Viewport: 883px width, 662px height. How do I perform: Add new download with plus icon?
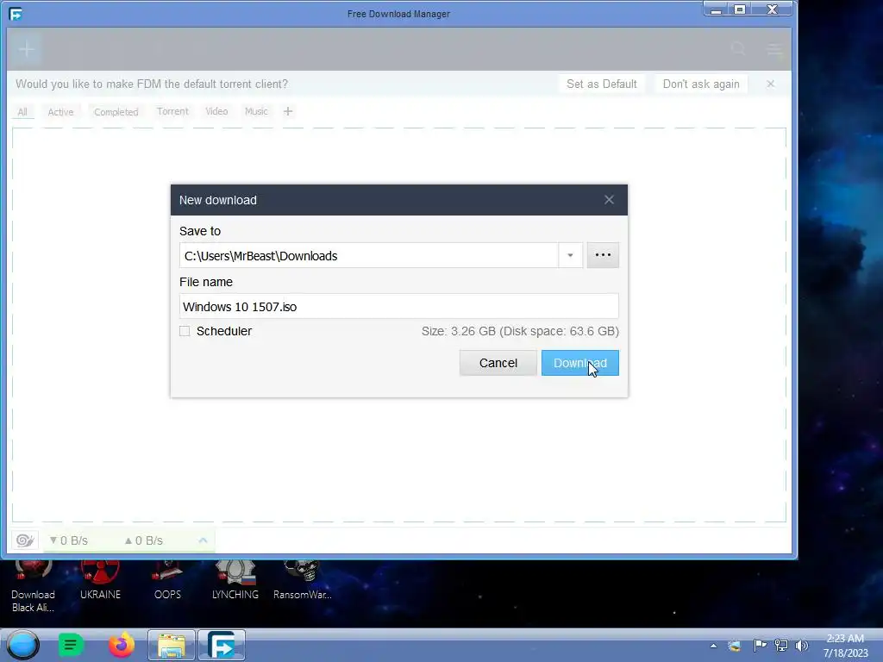pyautogui.click(x=26, y=49)
